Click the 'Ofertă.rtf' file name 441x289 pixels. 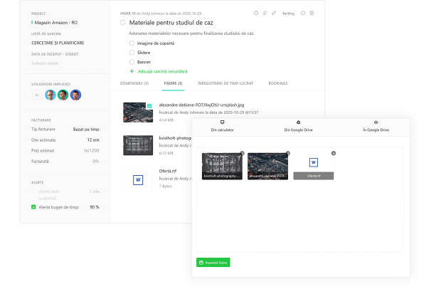(x=168, y=171)
